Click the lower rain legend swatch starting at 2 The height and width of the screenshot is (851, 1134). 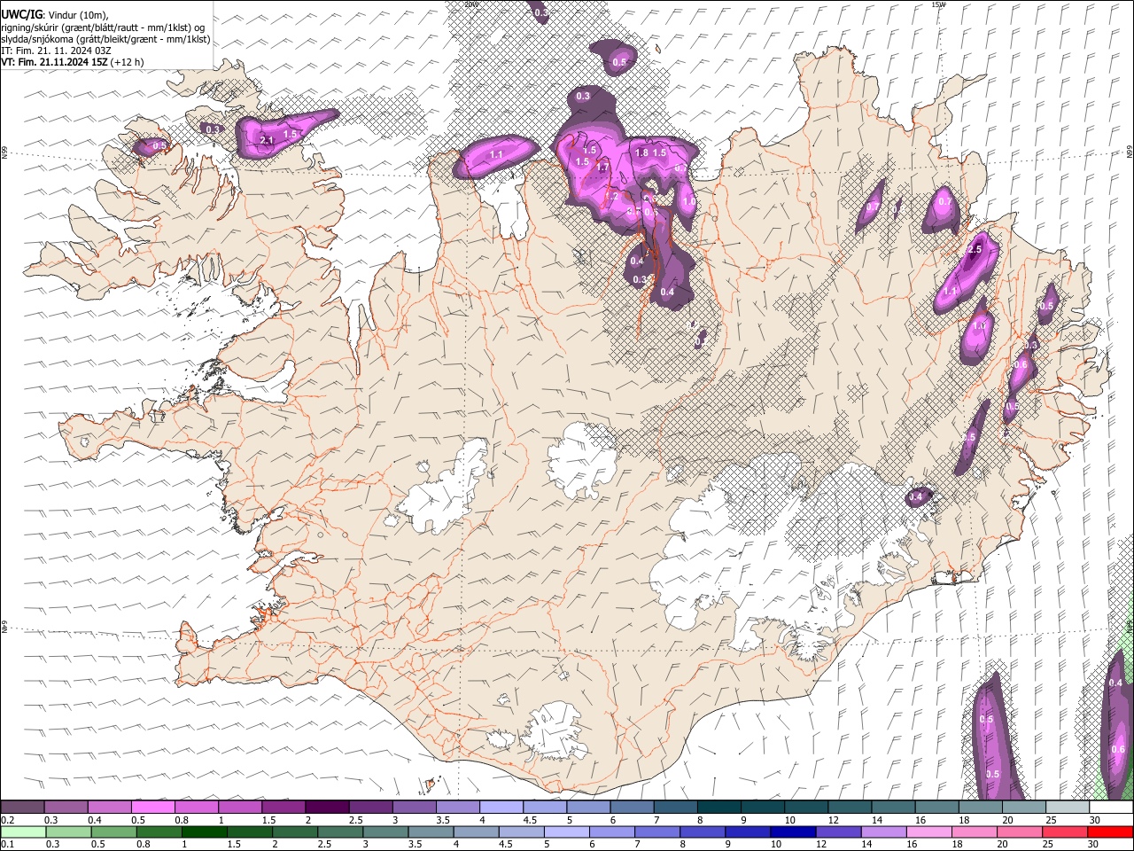(x=295, y=831)
